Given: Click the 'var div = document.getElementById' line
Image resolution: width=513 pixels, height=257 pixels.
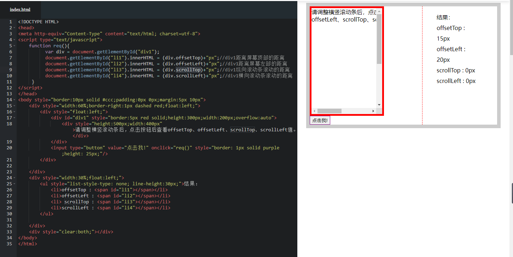Looking at the screenshot, I should 103,52.
